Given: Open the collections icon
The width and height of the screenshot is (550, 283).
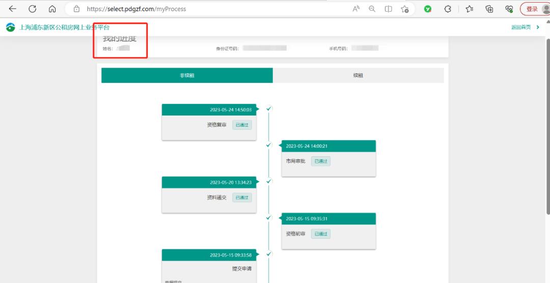Looking at the screenshot, I should 489,9.
